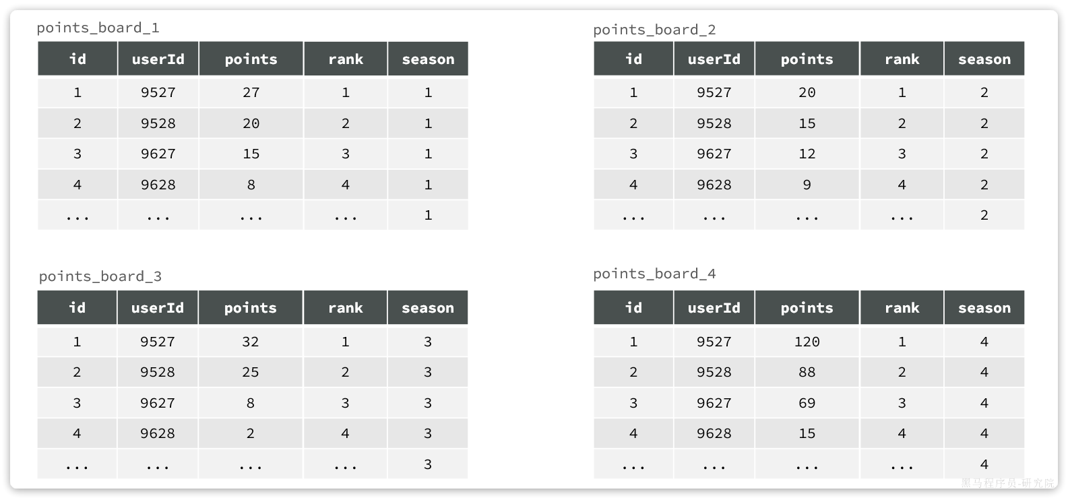Viewport: 1068px width, 500px height.
Task: Select points value 120 in points_board_4
Action: pyautogui.click(x=807, y=342)
